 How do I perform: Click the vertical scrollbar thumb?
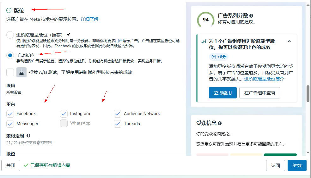click(308, 93)
